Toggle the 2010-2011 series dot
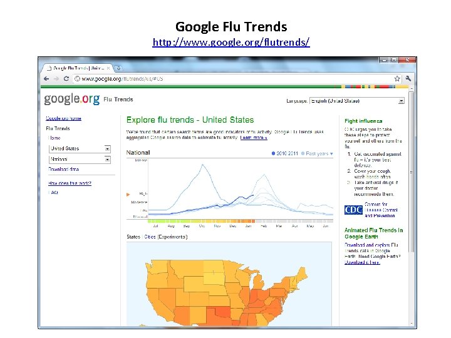This screenshot has height=338, width=451. (273, 153)
